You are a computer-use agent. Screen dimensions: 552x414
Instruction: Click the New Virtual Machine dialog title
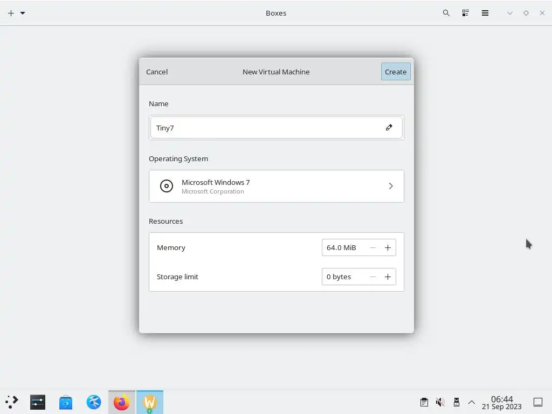coord(276,72)
